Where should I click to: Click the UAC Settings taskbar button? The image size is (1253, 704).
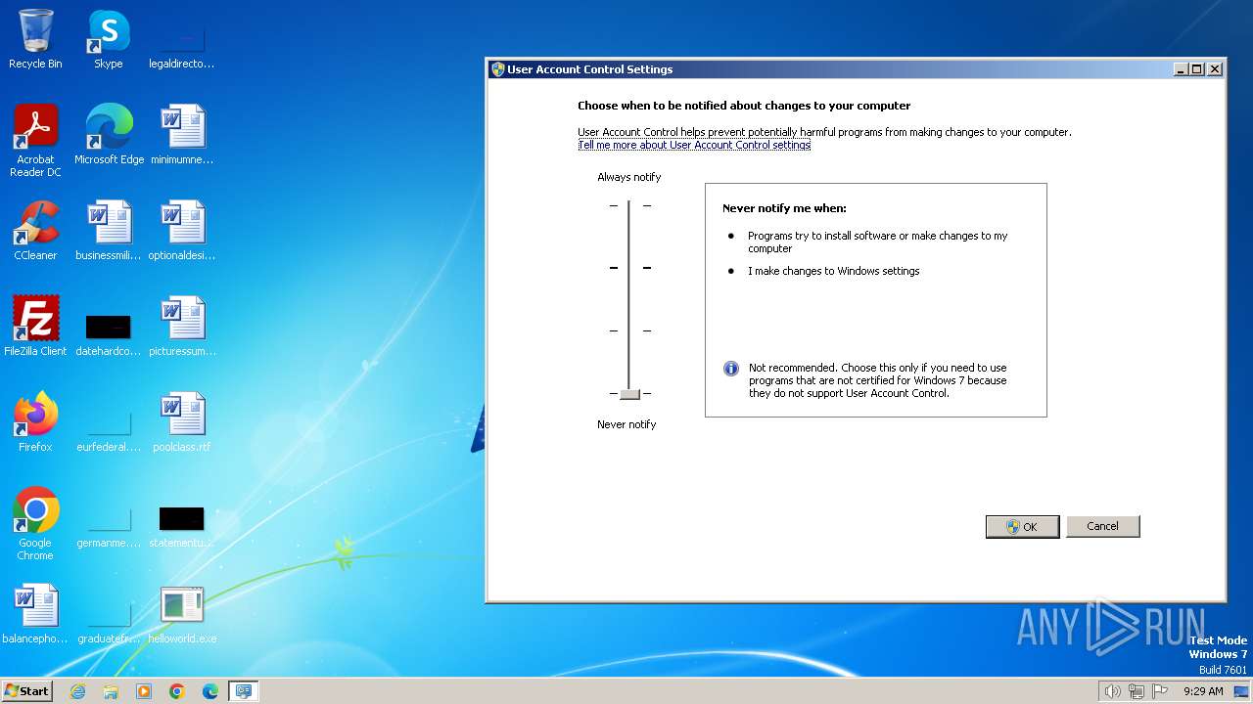(243, 691)
